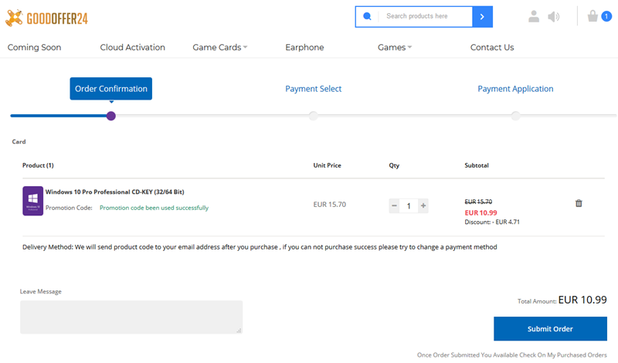The image size is (618, 363).
Task: Go to the Earphone category
Action: [304, 47]
